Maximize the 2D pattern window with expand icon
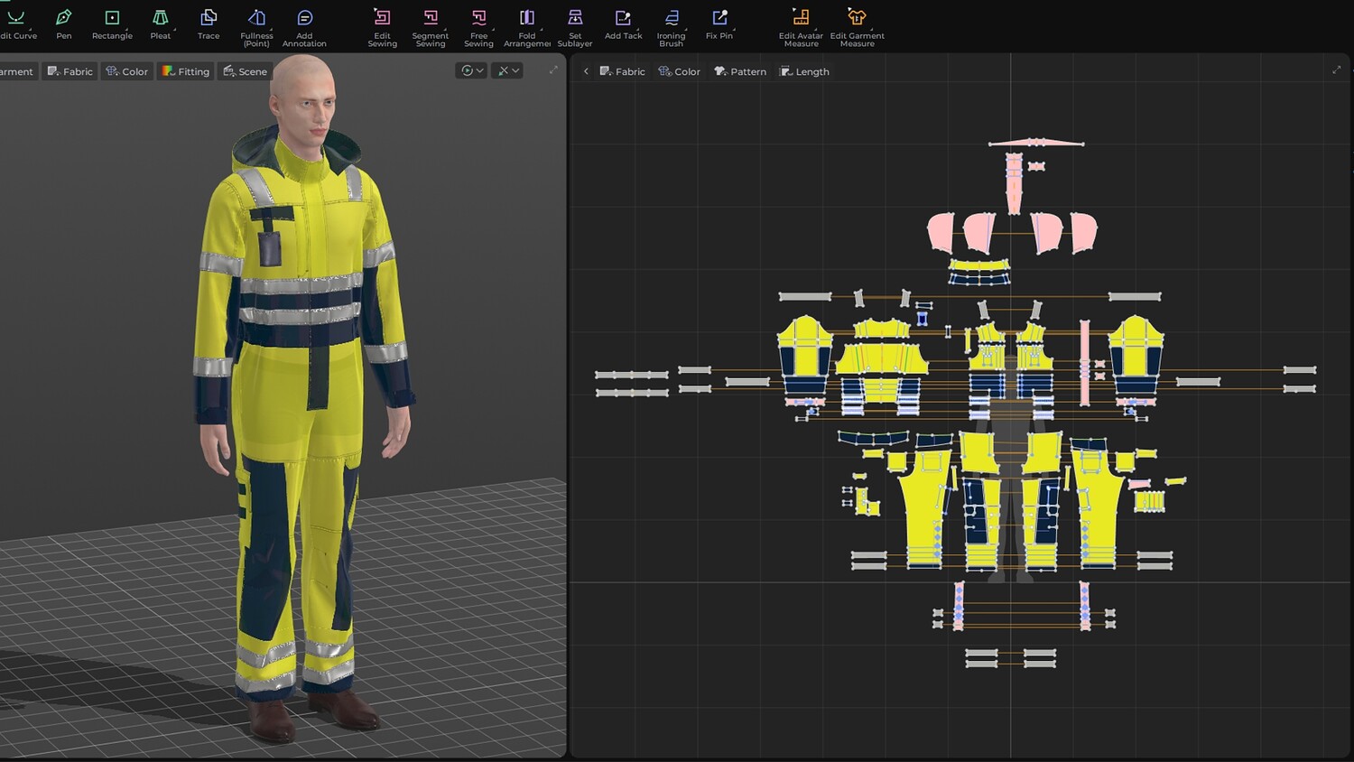 [x=1336, y=70]
